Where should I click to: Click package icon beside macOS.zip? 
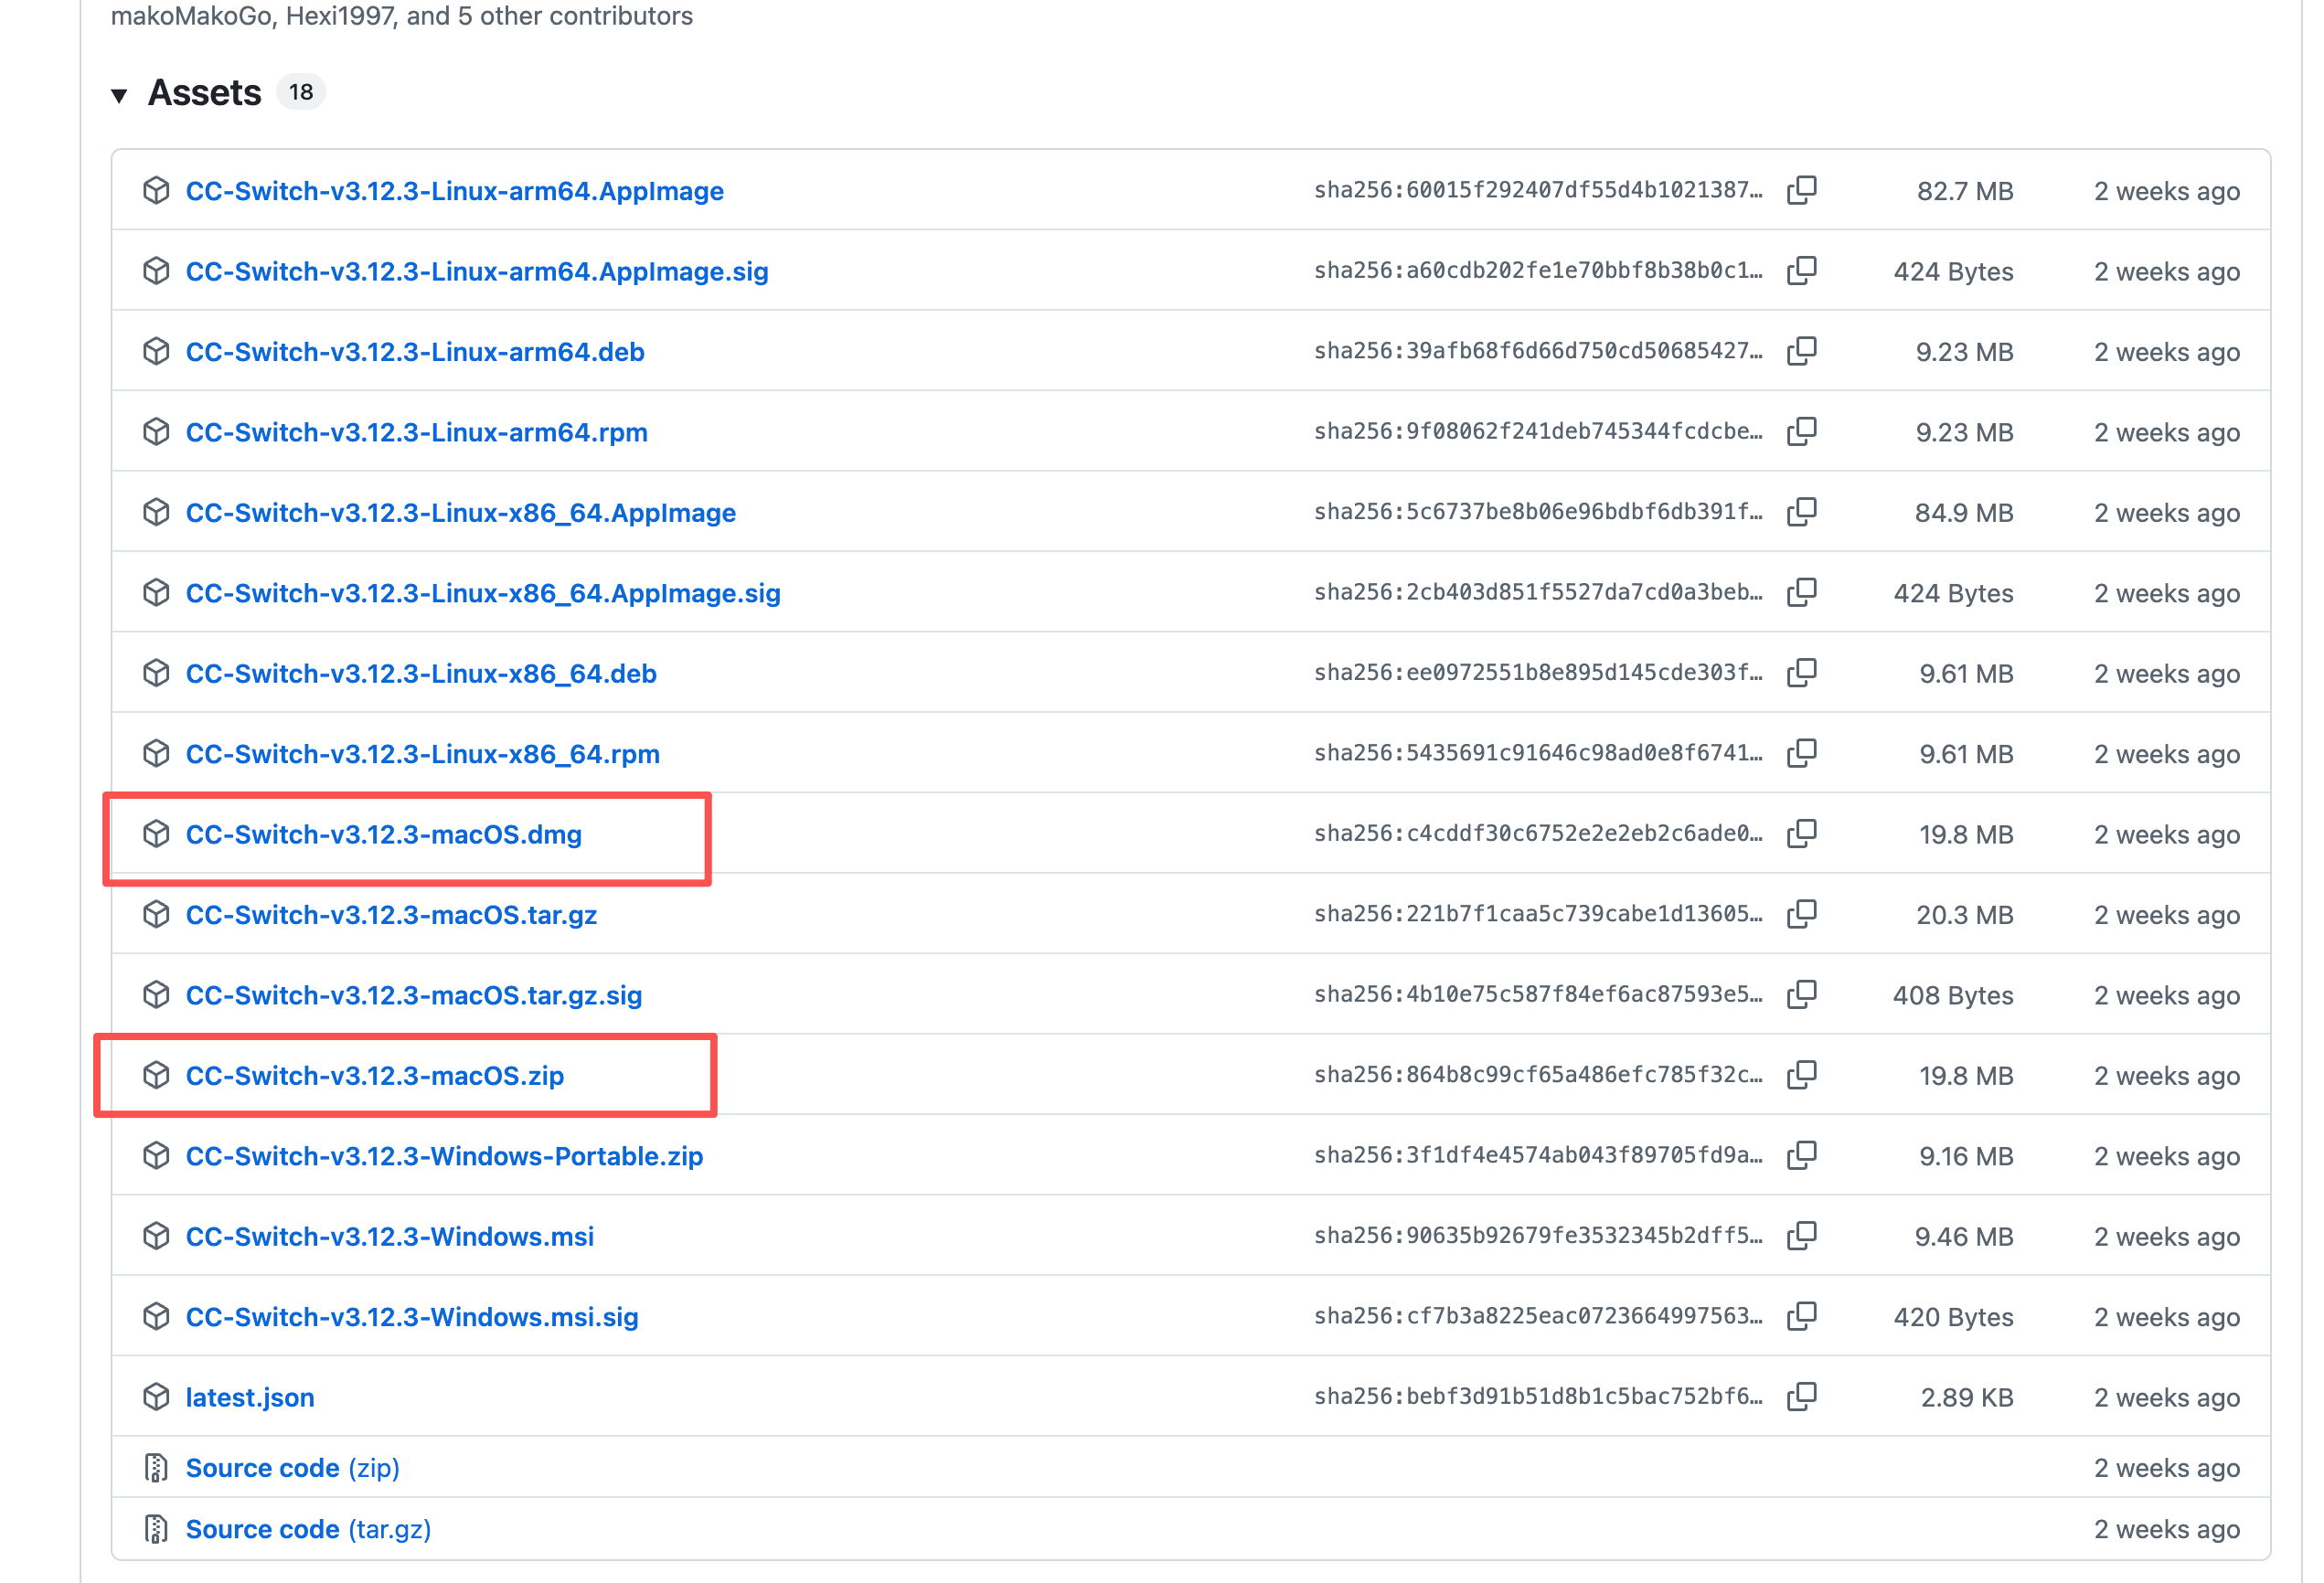click(156, 1075)
